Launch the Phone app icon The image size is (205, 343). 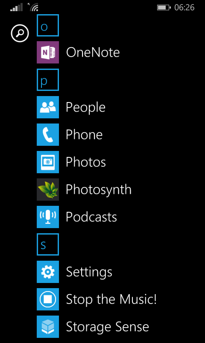pos(48,135)
